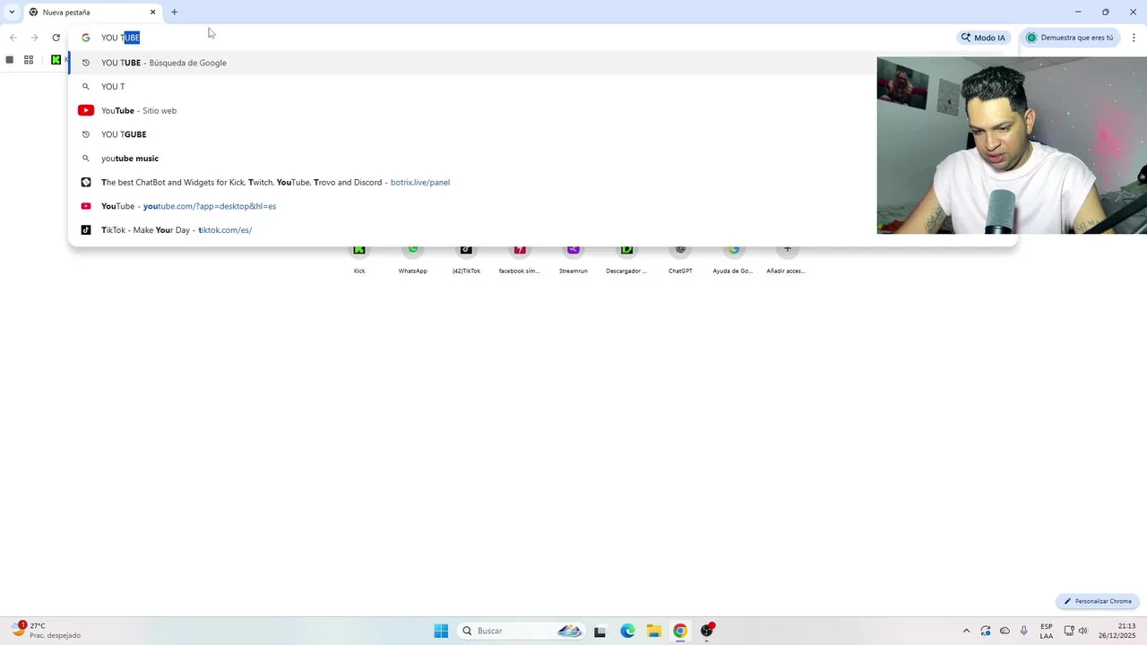Image resolution: width=1147 pixels, height=645 pixels.
Task: Click the webcam overlay video
Action: 1012,145
